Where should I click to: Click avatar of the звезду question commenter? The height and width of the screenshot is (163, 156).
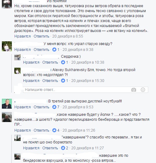7,46
